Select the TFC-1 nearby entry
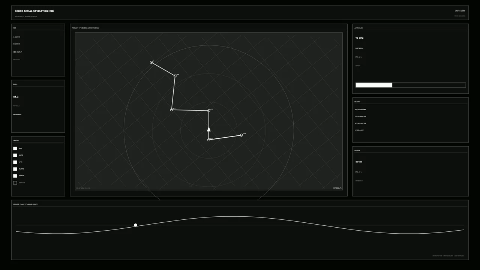 pos(360,109)
